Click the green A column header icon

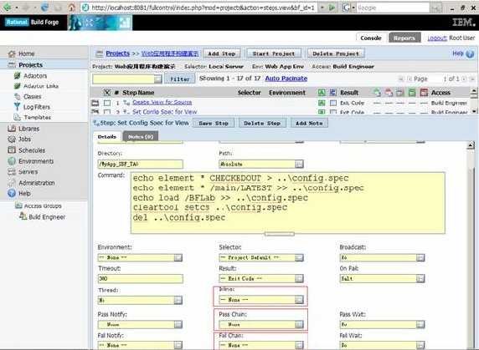click(x=322, y=93)
